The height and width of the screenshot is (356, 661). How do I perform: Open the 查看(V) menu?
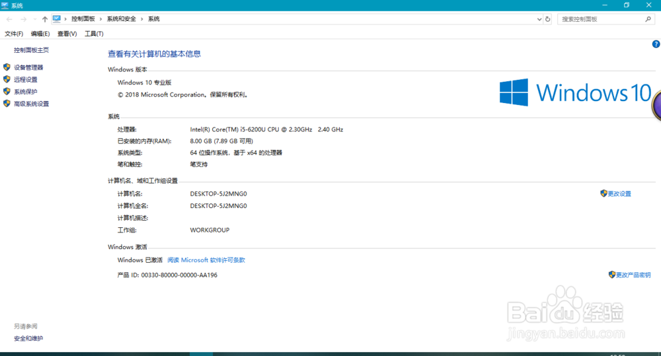[x=67, y=34]
